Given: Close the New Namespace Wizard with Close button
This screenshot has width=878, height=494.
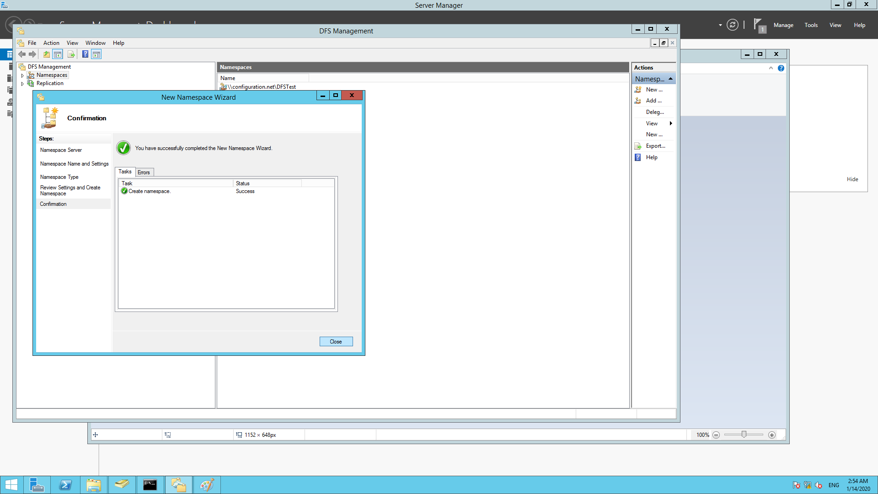Looking at the screenshot, I should [336, 341].
